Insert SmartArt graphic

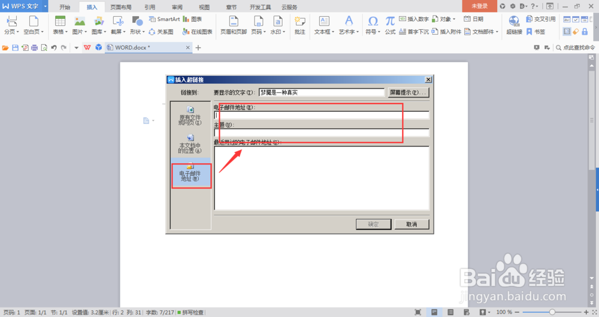(x=164, y=19)
